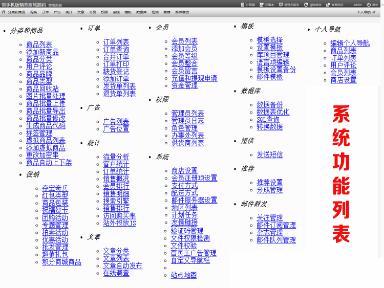Open the 数据库 menu in the nav bar

(141, 12)
